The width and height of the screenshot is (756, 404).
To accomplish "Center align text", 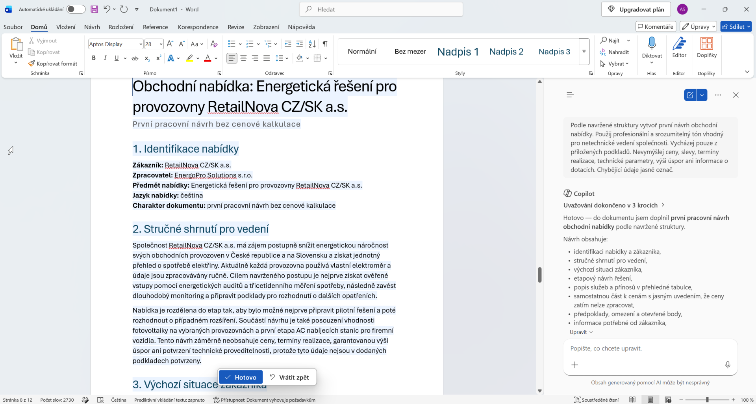I will click(244, 58).
